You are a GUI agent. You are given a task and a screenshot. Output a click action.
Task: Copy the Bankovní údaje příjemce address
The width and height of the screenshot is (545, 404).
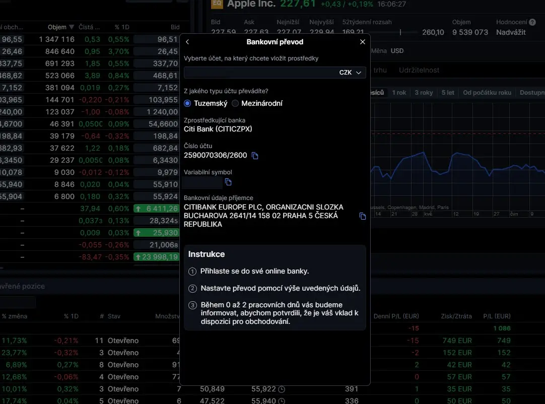362,216
